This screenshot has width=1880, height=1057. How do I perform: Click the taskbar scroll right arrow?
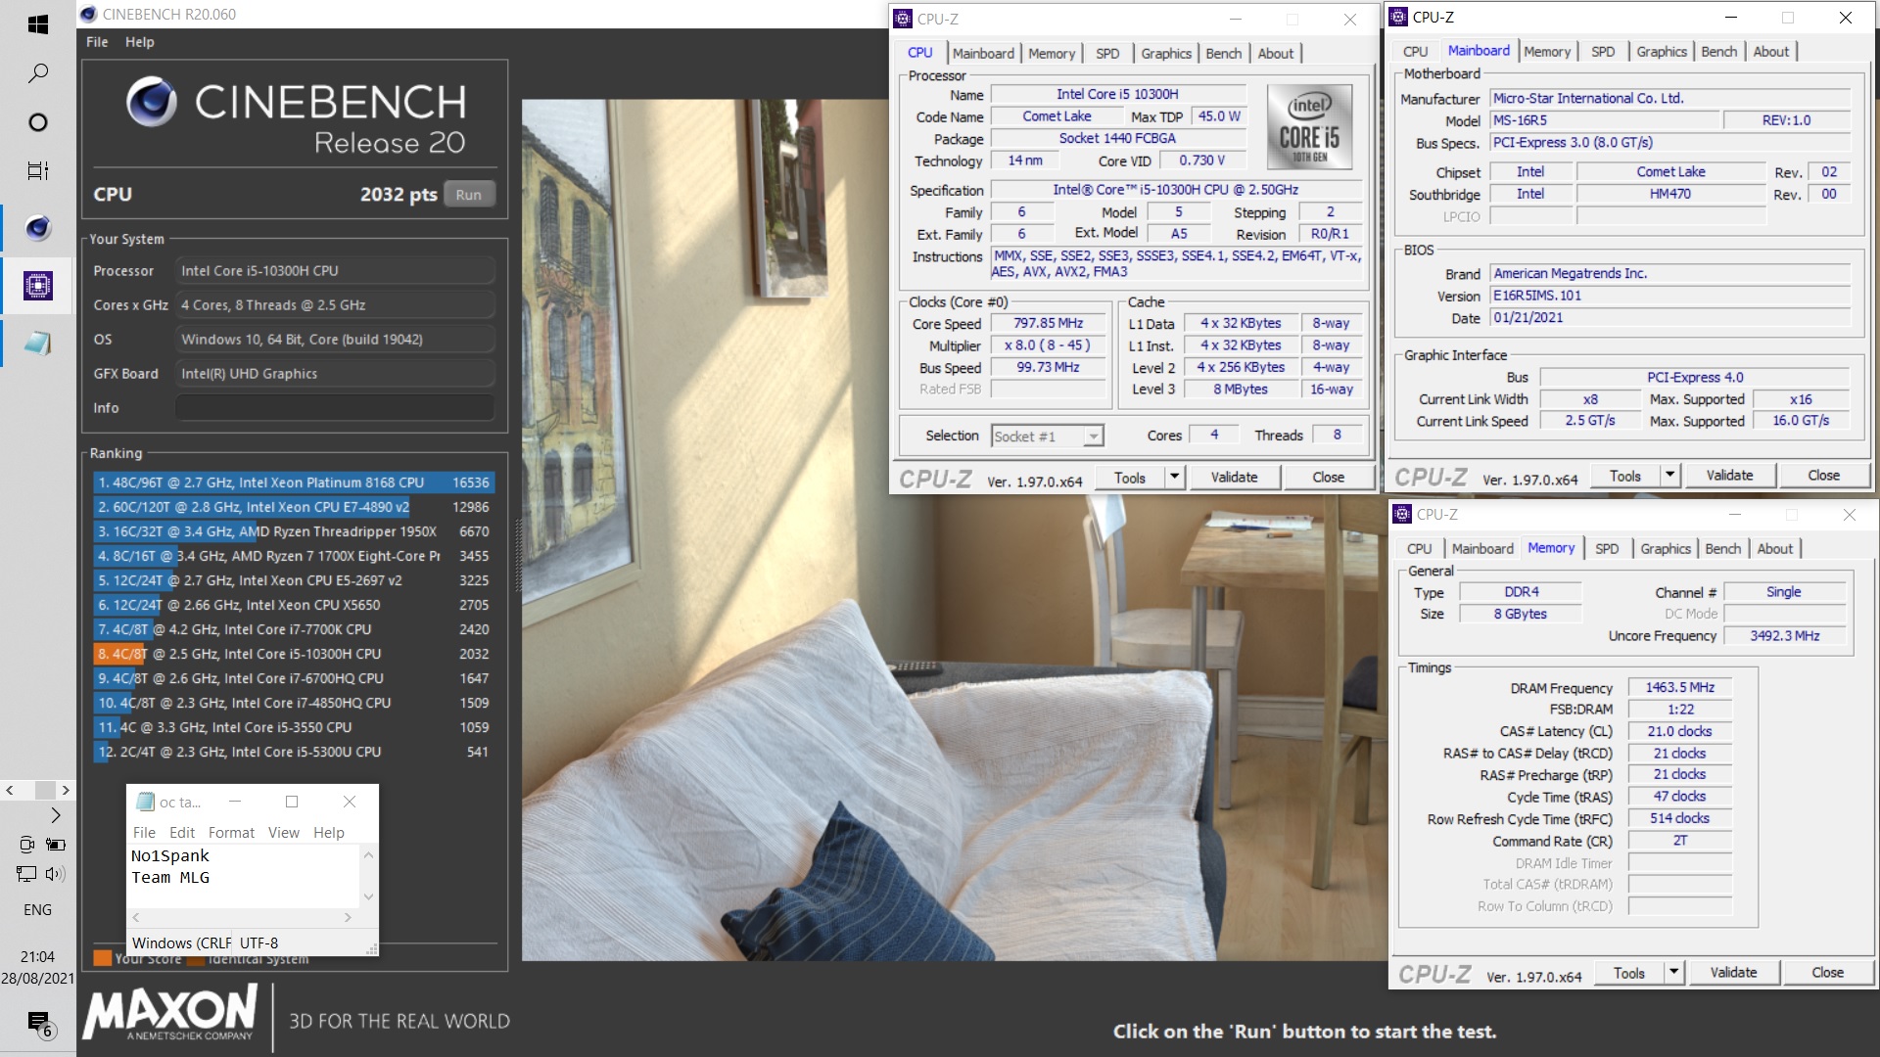point(65,790)
